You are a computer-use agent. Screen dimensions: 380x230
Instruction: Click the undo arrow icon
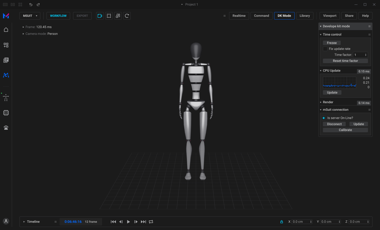[x=30, y=4]
